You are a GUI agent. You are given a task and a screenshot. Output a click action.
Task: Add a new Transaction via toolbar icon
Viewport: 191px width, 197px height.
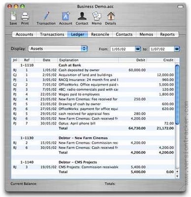pos(46,16)
